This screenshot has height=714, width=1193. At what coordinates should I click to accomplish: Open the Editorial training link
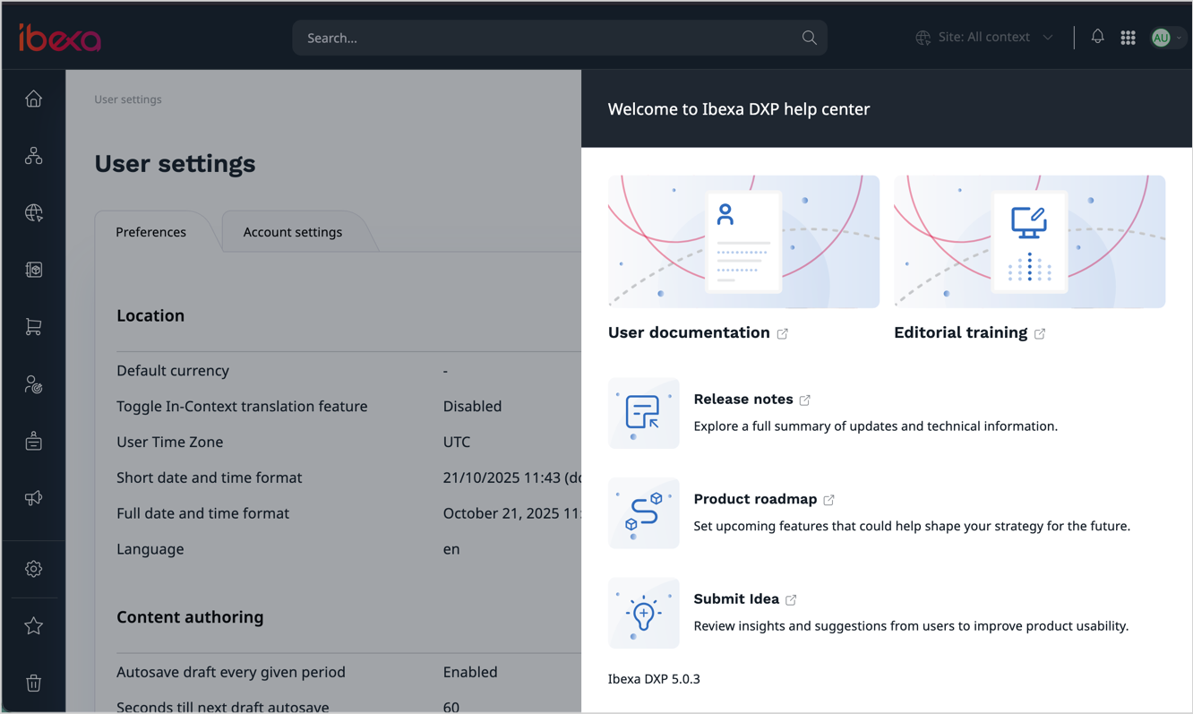click(x=960, y=332)
